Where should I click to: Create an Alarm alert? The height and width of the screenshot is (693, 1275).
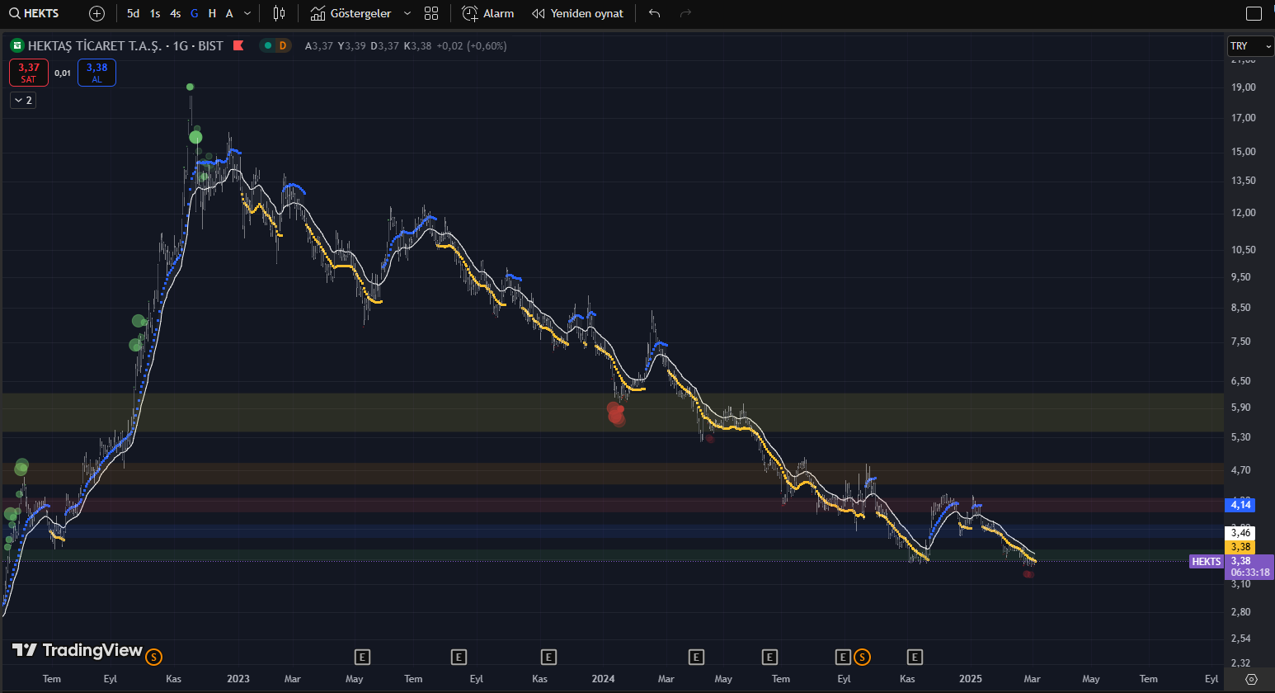[x=488, y=13]
